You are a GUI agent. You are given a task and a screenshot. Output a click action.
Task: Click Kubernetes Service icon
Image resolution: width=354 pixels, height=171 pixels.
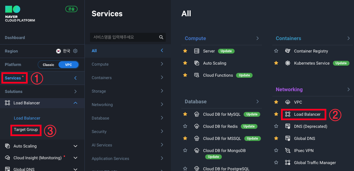[x=288, y=63]
